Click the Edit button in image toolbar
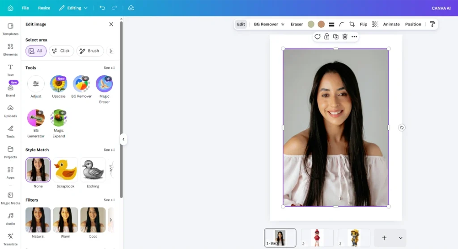The height and width of the screenshot is (249, 458). 241,24
